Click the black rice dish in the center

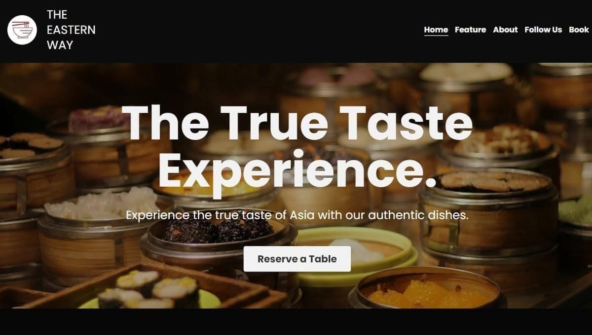pyautogui.click(x=218, y=230)
